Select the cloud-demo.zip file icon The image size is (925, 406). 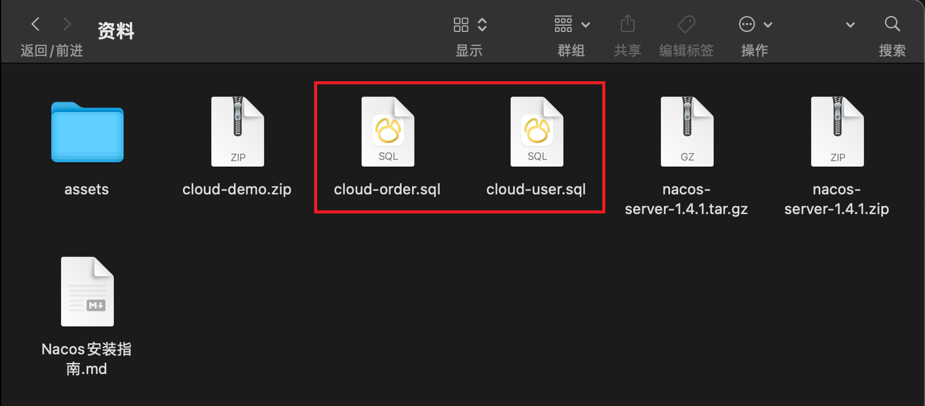point(237,132)
